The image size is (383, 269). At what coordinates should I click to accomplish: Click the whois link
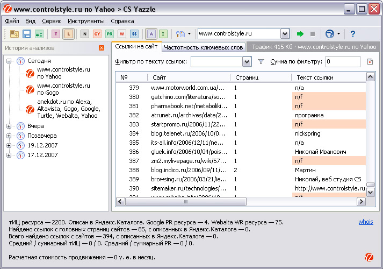[x=365, y=222]
